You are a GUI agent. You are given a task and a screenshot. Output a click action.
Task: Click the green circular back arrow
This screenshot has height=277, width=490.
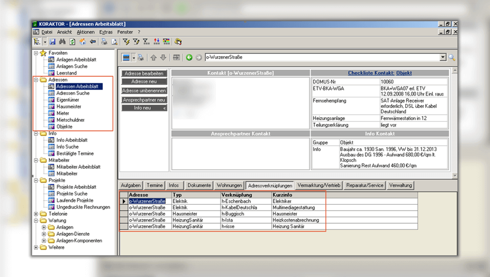(189, 57)
